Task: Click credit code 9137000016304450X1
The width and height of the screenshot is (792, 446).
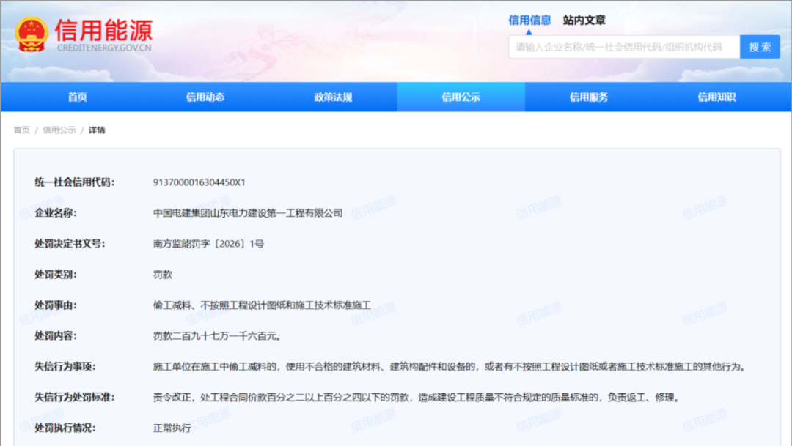Action: (x=199, y=182)
